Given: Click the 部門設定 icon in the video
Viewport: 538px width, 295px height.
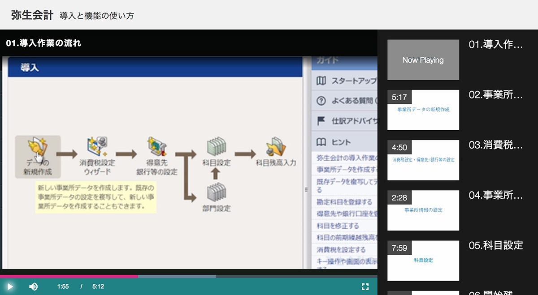Looking at the screenshot, I should [216, 192].
